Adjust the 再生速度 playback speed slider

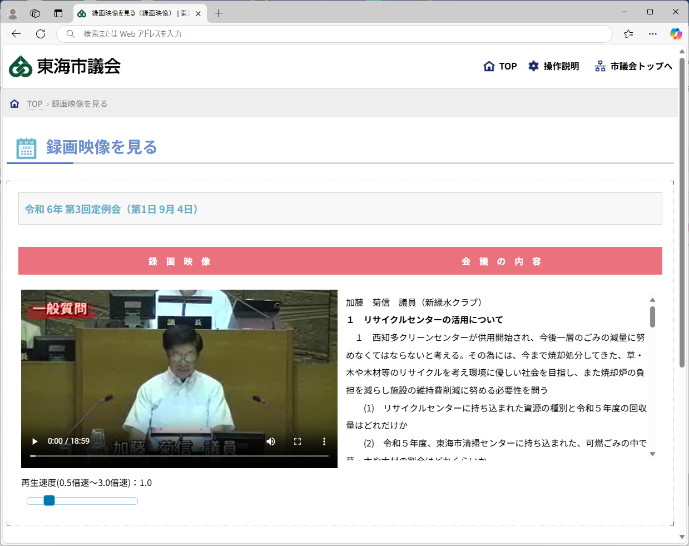click(x=82, y=501)
